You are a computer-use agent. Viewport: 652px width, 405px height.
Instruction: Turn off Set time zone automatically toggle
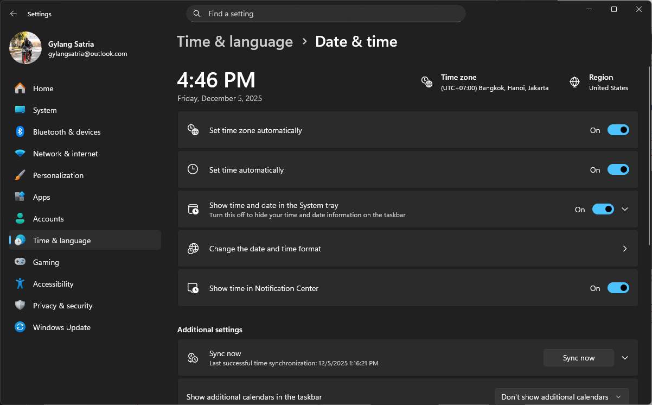[618, 130]
